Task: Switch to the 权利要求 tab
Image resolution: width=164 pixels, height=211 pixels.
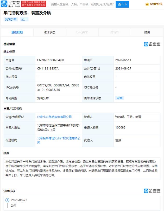Action: tap(82, 32)
